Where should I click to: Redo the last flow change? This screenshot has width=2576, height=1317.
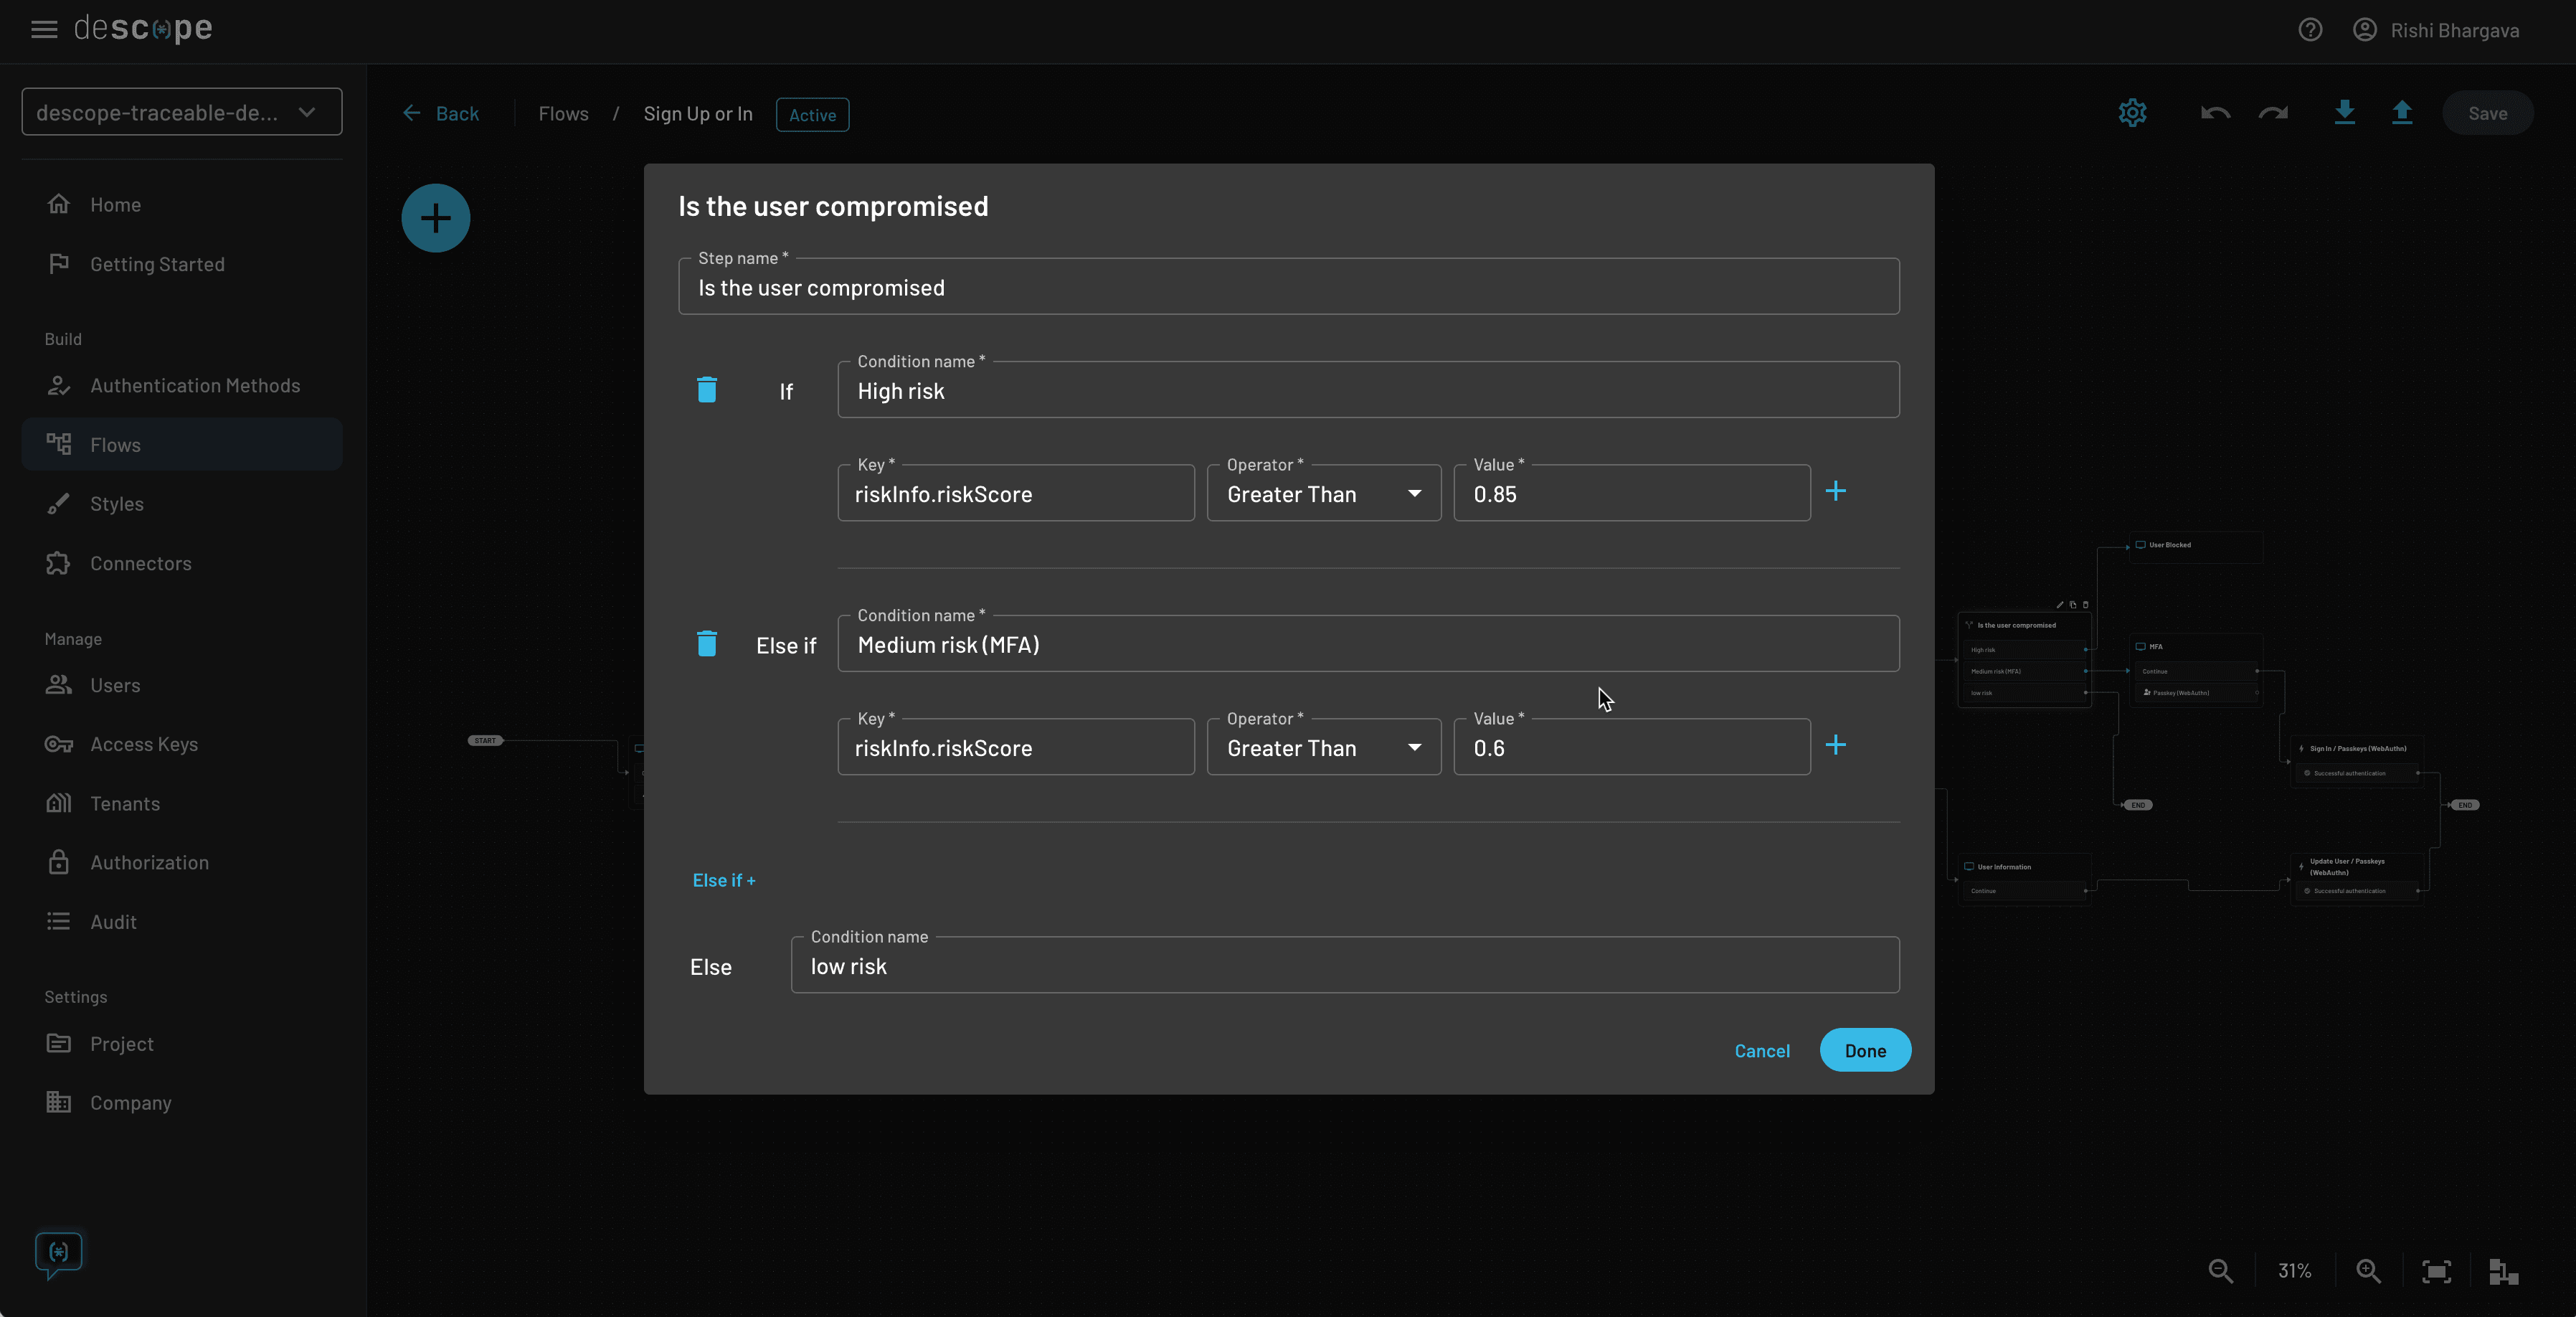[x=2274, y=113]
